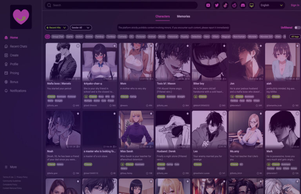This screenshot has height=194, width=301.
Task: Open the Gender All dropdown
Action: 81,28
